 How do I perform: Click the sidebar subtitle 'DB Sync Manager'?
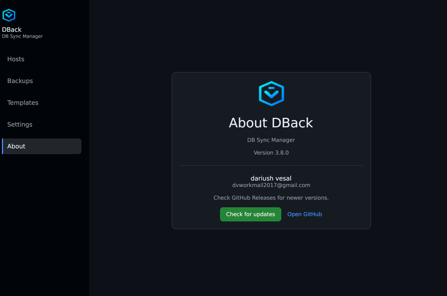coord(22,36)
